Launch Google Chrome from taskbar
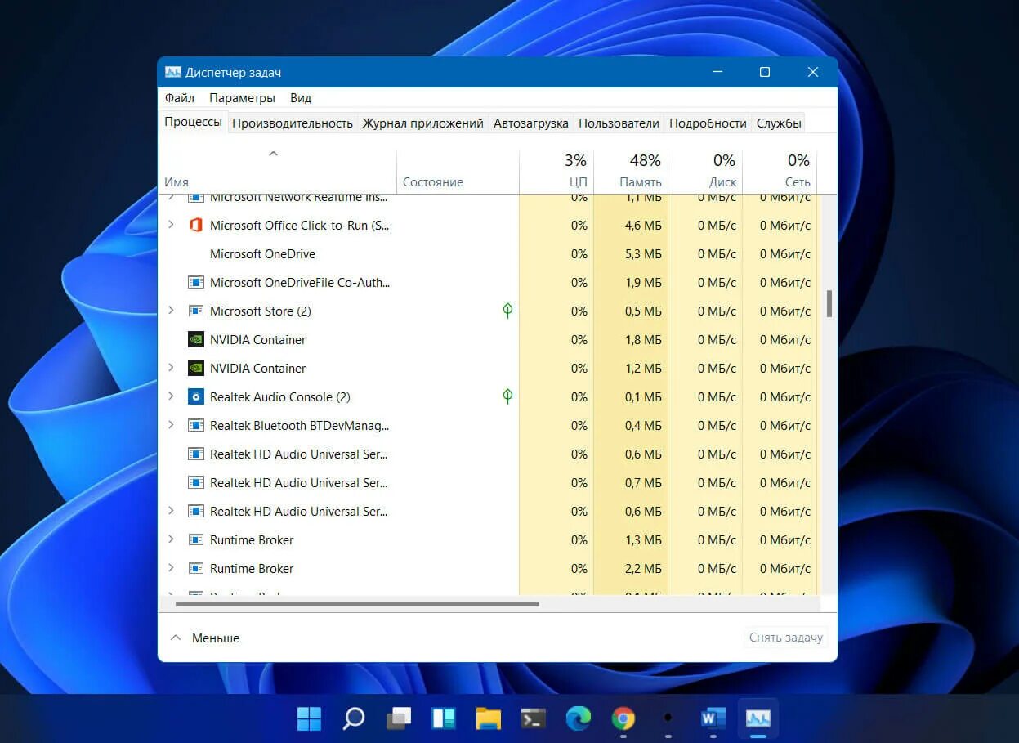The image size is (1019, 743). point(623,718)
